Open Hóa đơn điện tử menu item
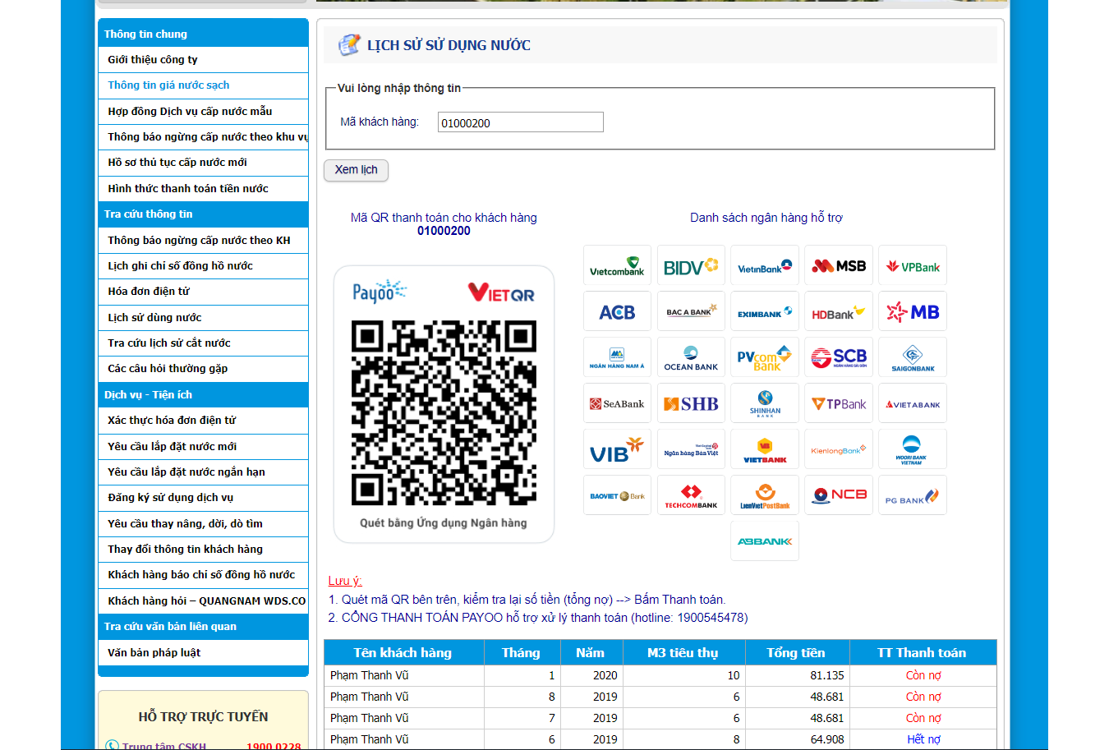1109x750 pixels. click(149, 292)
